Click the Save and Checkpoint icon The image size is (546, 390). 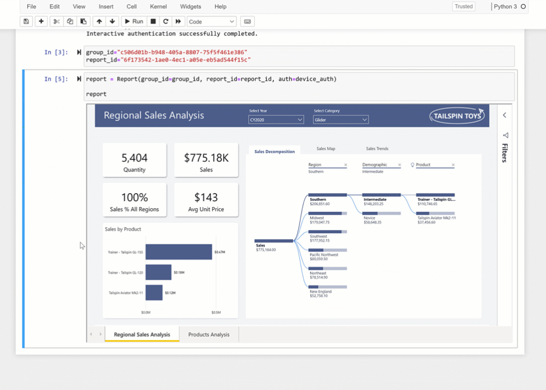point(26,21)
